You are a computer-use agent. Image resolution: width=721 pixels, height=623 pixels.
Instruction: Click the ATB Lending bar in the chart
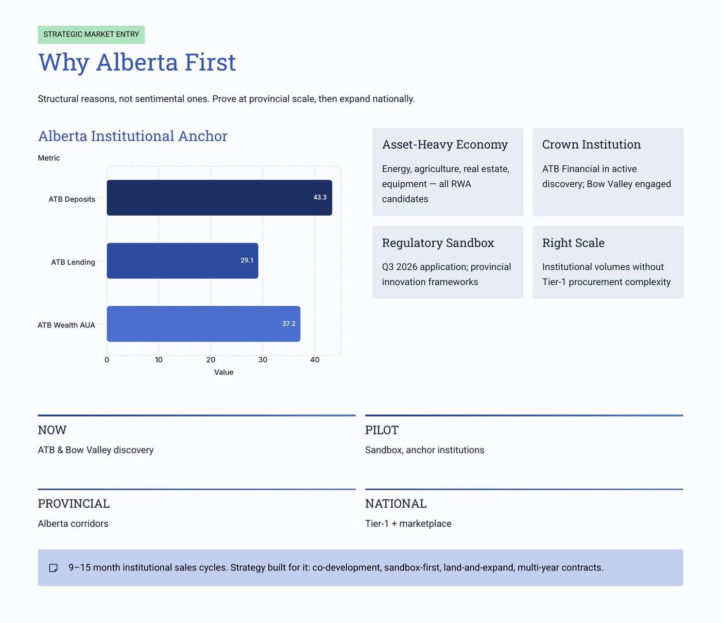182,261
